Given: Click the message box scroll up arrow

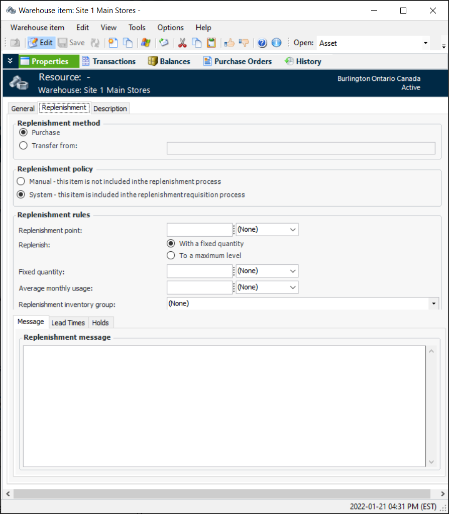Looking at the screenshot, I should pos(431,351).
